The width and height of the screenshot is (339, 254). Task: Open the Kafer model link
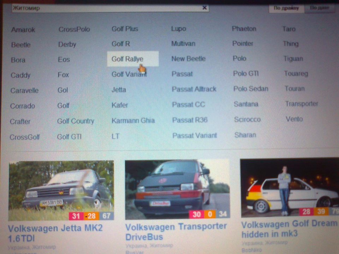(x=120, y=105)
